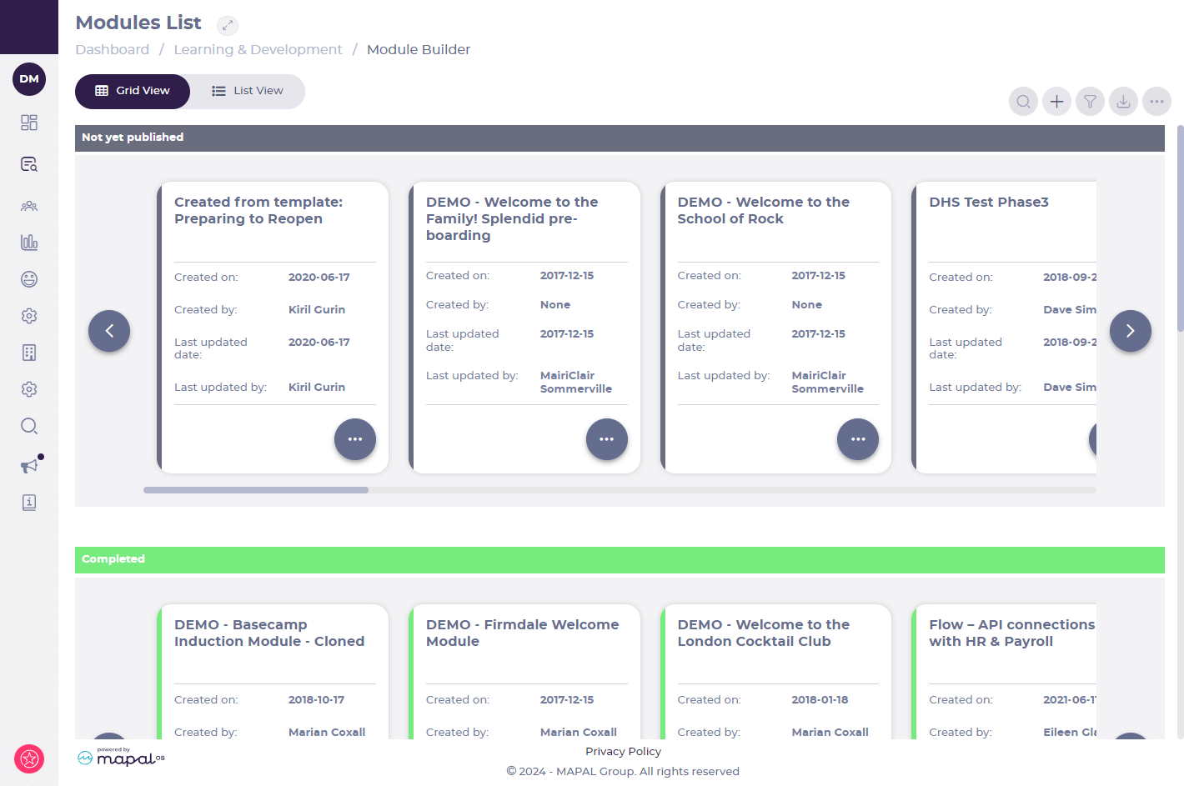The image size is (1184, 786).
Task: Open the building sidebar icon
Action: pyautogui.click(x=29, y=353)
